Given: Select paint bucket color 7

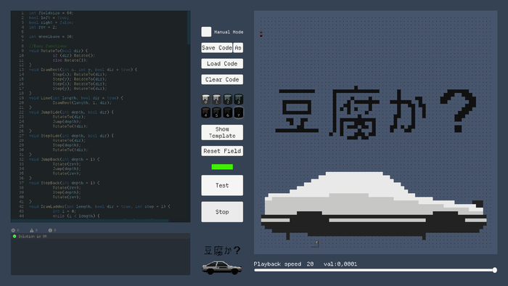Looking at the screenshot, I should (x=239, y=113).
